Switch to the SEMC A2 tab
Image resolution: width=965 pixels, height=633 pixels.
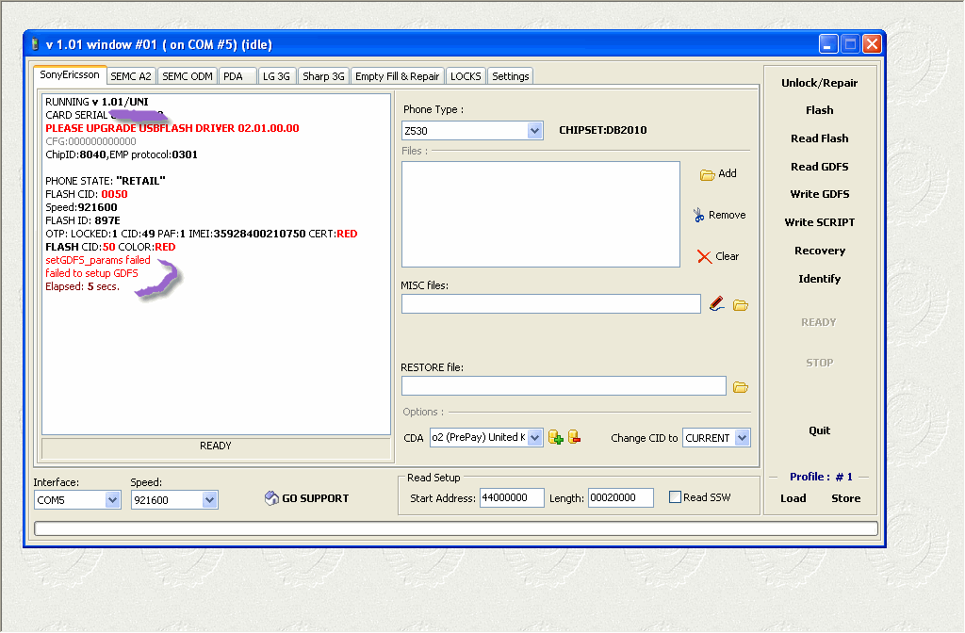pos(131,76)
